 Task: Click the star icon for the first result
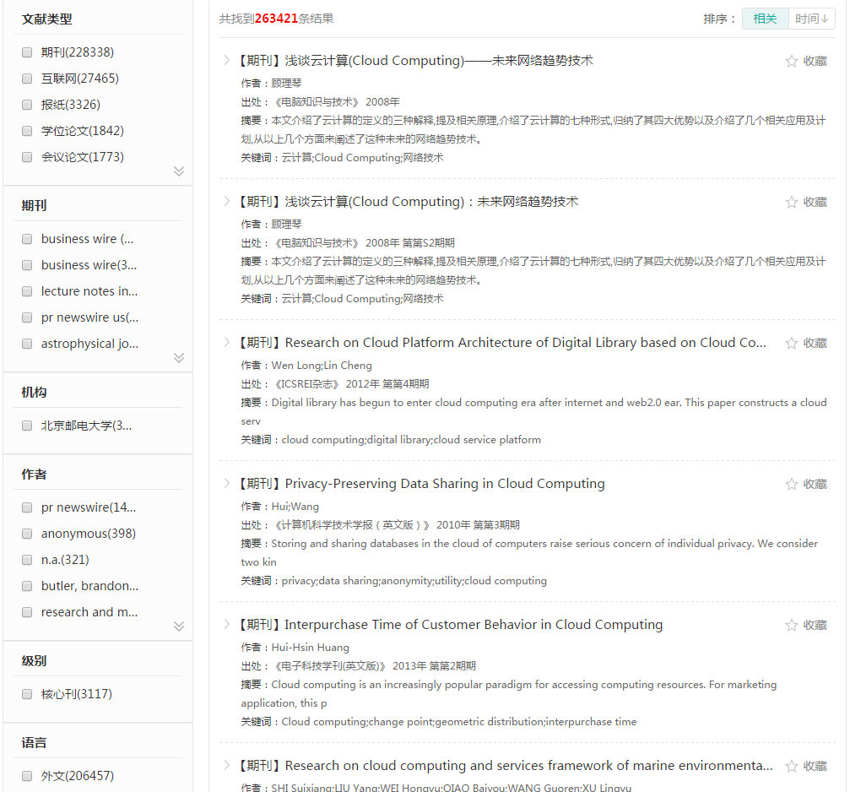point(792,61)
